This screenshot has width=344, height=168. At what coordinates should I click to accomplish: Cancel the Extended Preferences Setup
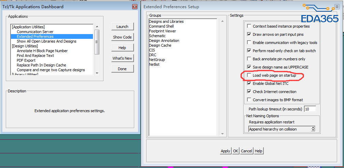[246, 151]
